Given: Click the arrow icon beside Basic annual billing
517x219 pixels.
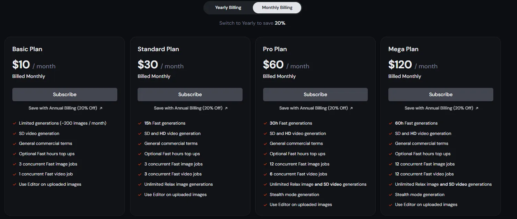Looking at the screenshot, I should tap(101, 108).
